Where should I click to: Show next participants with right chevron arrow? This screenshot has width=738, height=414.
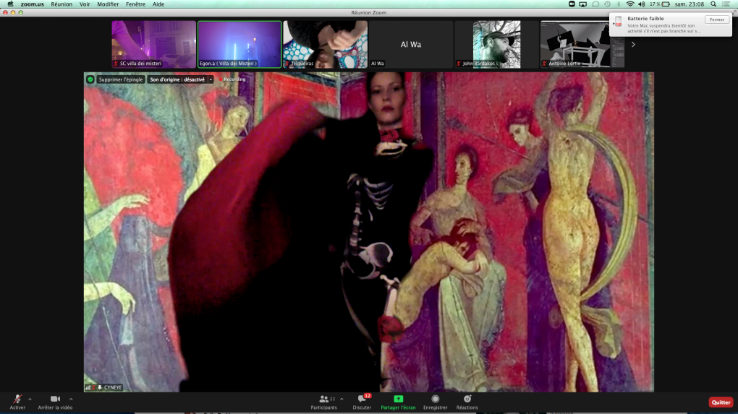633,45
